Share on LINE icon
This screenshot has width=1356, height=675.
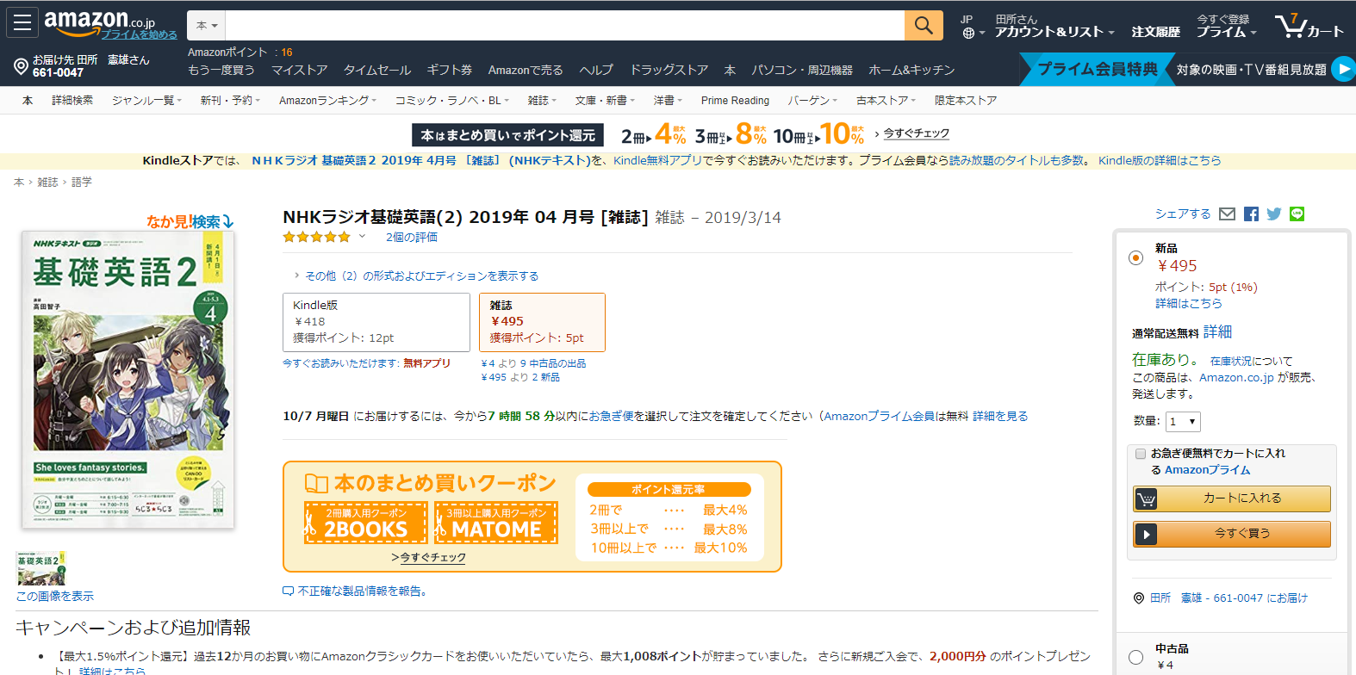click(1297, 214)
